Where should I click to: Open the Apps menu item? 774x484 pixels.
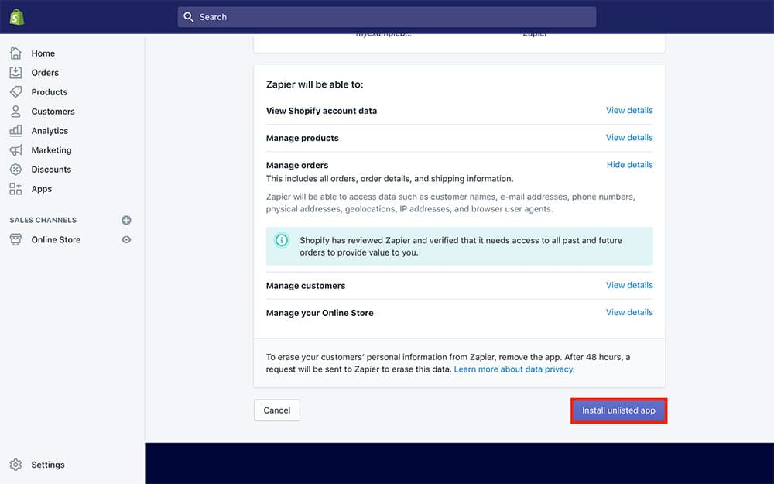(42, 189)
